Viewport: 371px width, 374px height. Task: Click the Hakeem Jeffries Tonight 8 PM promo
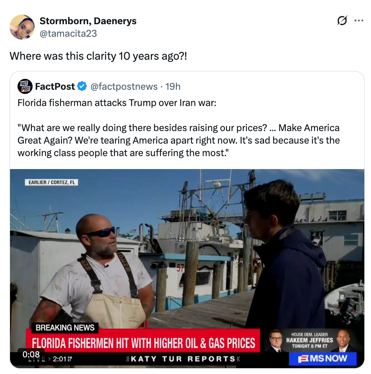pos(310,340)
